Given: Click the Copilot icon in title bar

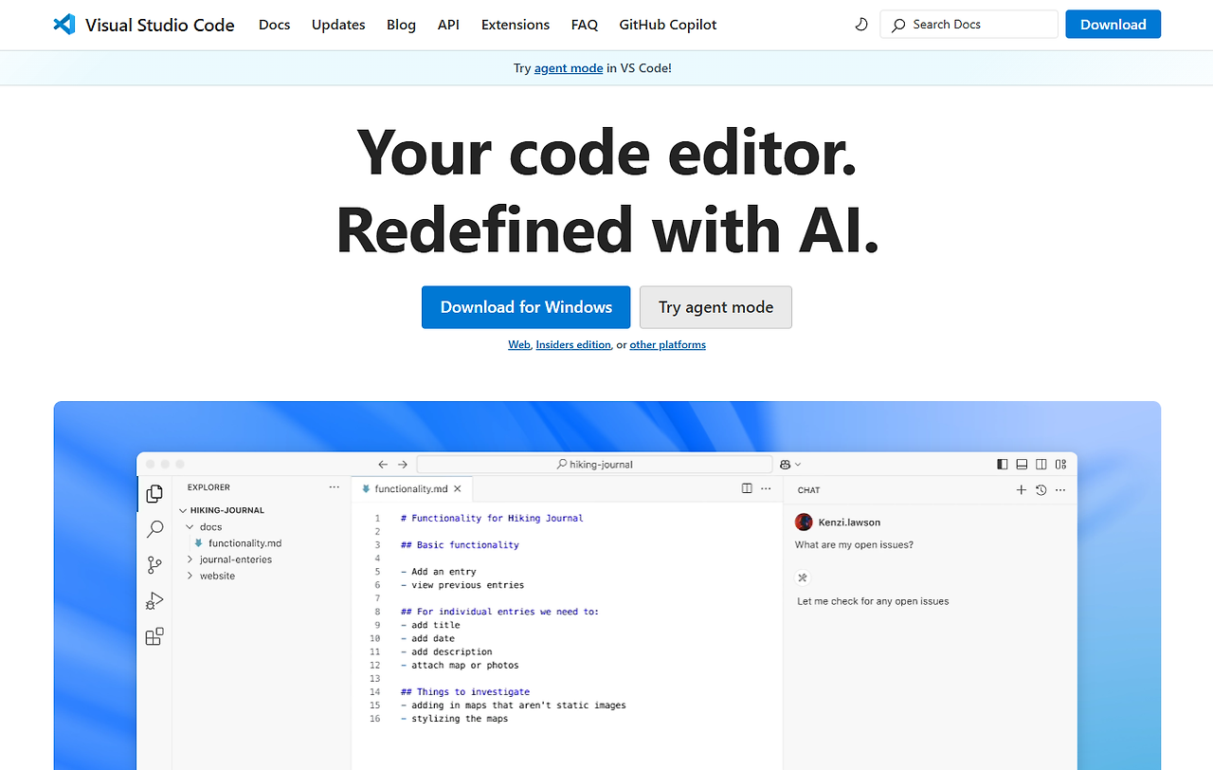Looking at the screenshot, I should [x=786, y=465].
